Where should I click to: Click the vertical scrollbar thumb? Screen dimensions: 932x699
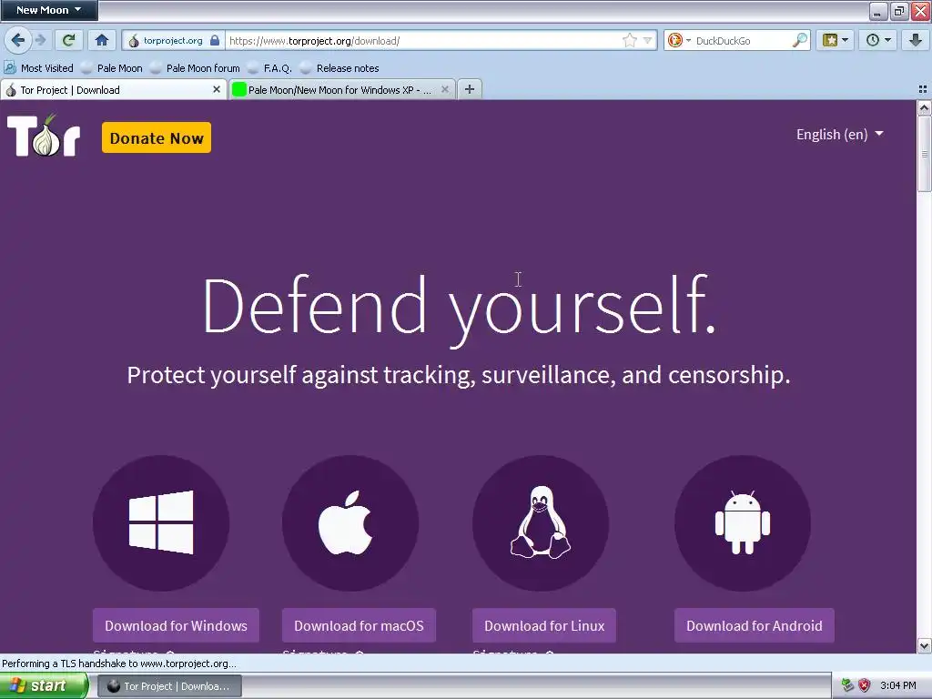[x=924, y=153]
